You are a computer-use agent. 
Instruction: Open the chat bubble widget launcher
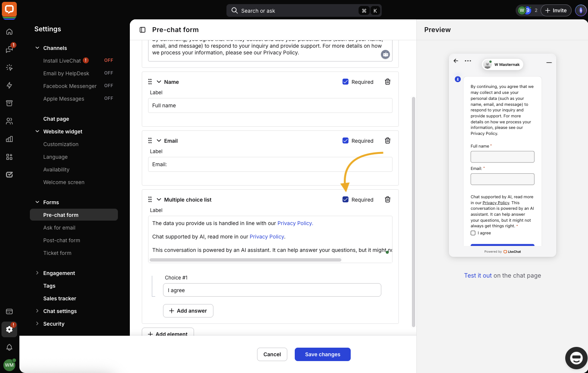(x=576, y=358)
